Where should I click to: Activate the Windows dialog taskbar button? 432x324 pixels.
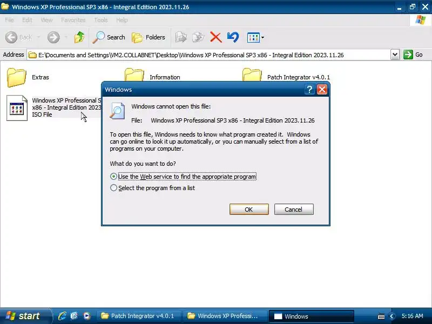(x=311, y=316)
